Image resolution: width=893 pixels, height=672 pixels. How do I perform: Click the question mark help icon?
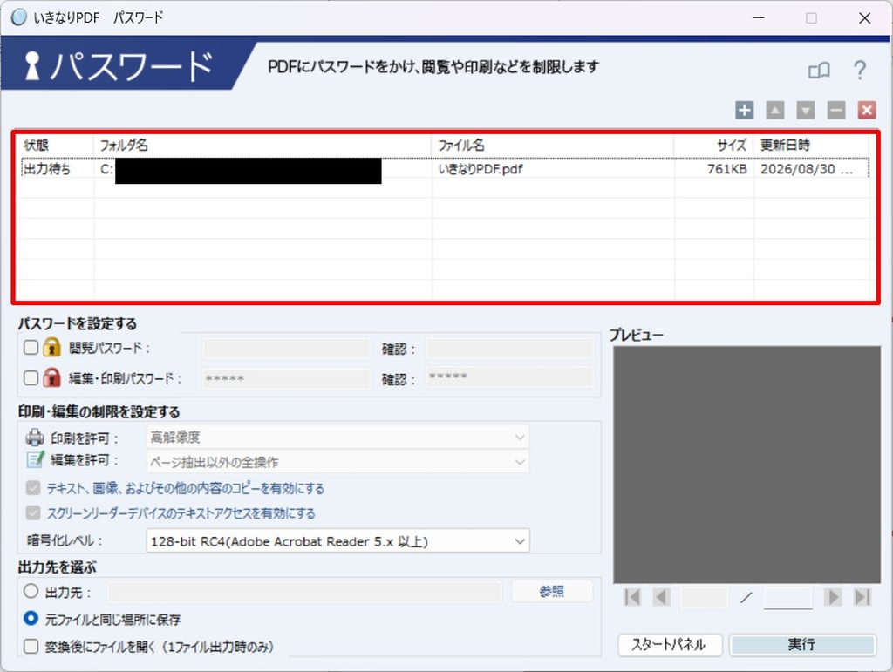point(860,71)
